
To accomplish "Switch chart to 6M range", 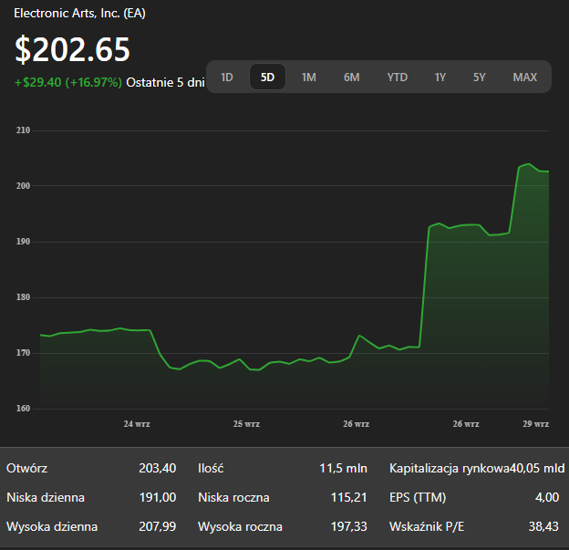I will pyautogui.click(x=352, y=77).
